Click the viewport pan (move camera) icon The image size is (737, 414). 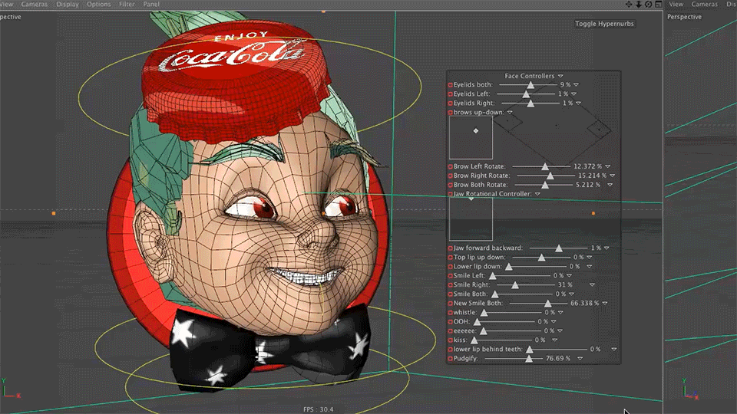pyautogui.click(x=629, y=5)
